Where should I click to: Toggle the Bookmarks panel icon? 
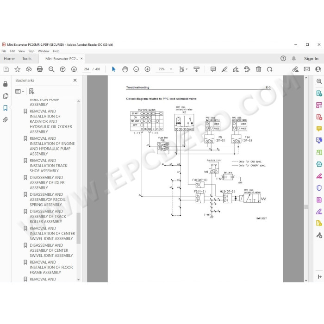[x=6, y=108]
